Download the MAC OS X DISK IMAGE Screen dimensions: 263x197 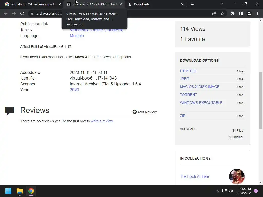(x=199, y=87)
